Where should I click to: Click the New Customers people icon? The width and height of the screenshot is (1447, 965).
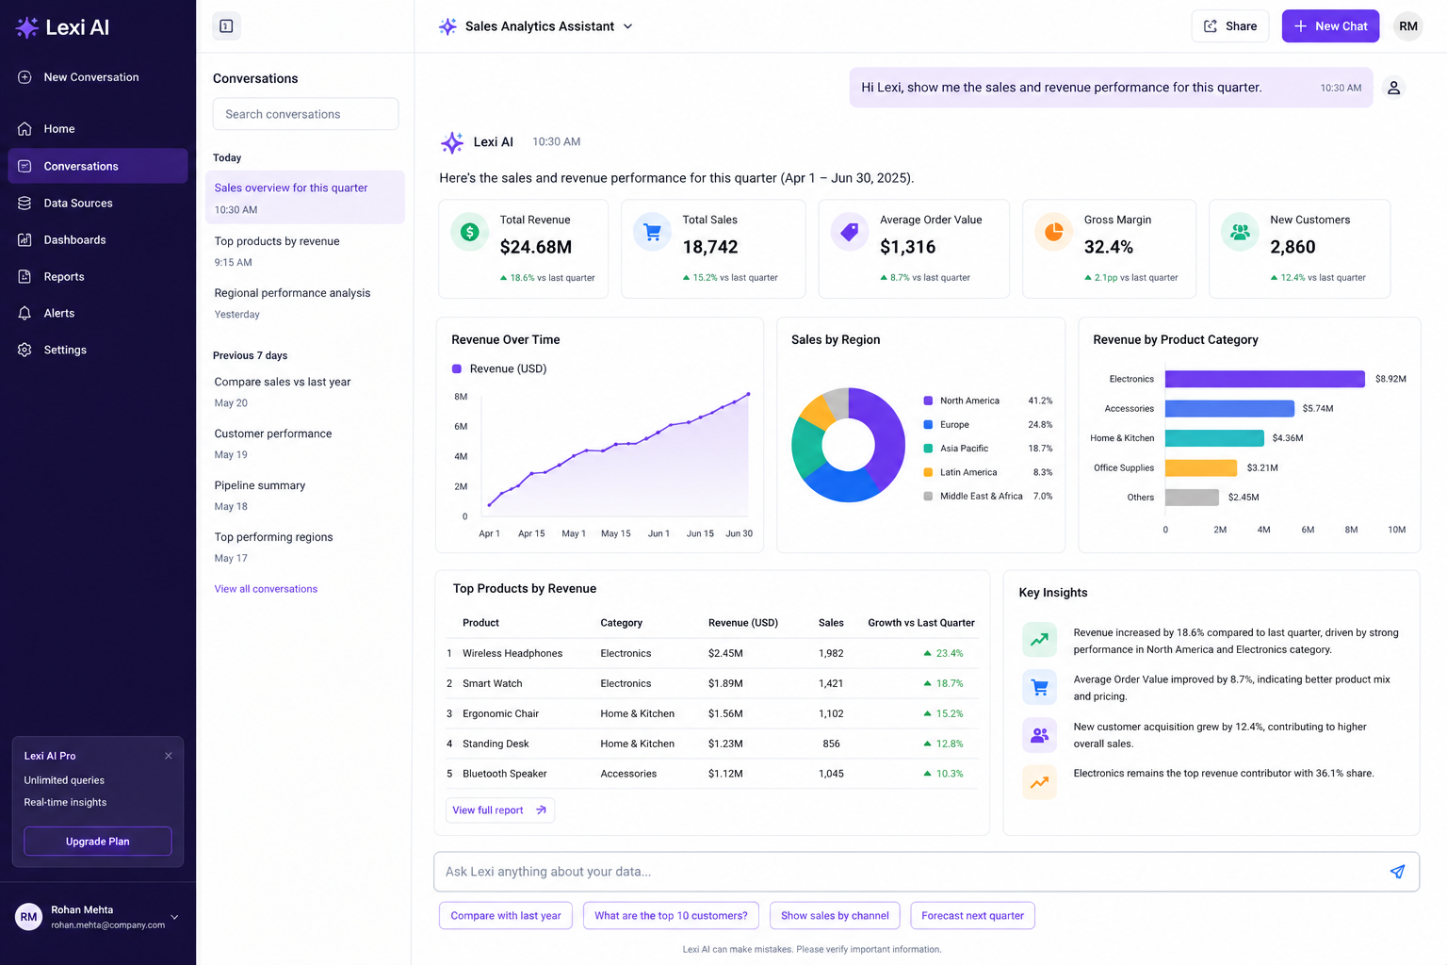pyautogui.click(x=1240, y=232)
